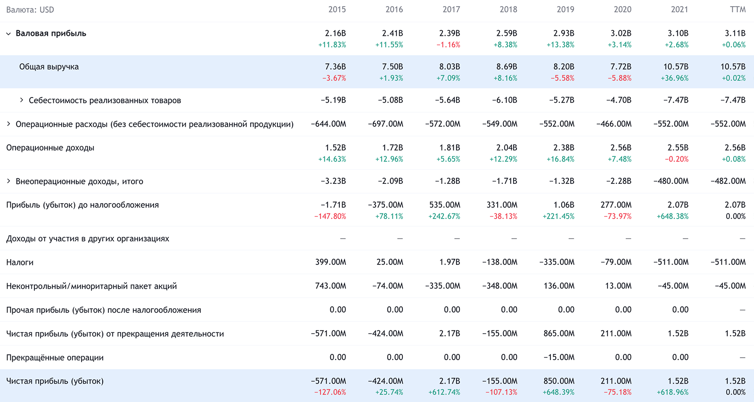This screenshot has height=402, width=754.
Task: Click minority interest value 136.00M
Action: pos(559,286)
